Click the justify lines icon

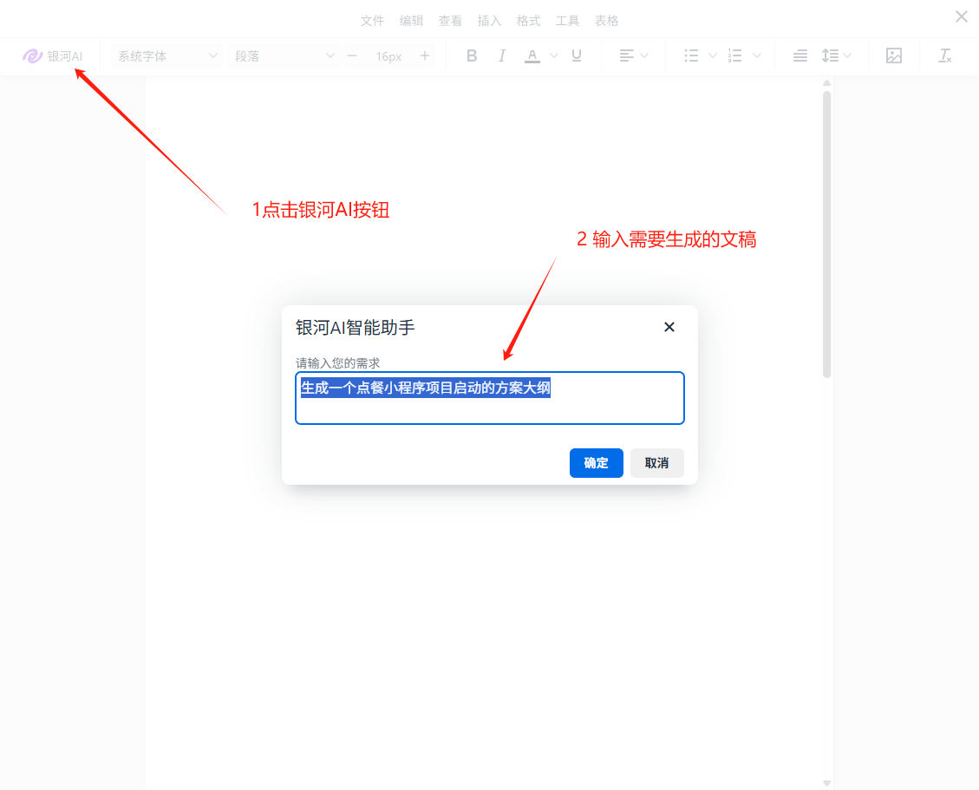800,56
